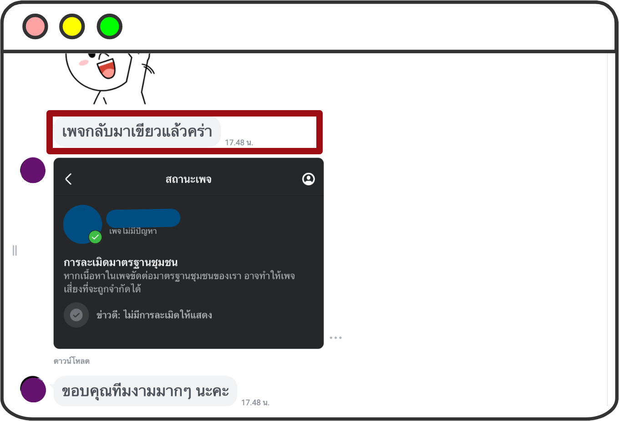Click the panel resize handle on left edge
This screenshot has width=619, height=421.
click(x=15, y=250)
